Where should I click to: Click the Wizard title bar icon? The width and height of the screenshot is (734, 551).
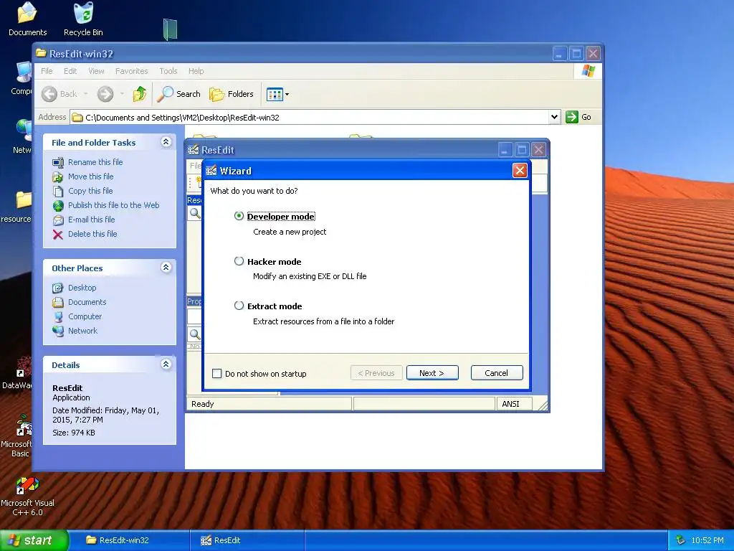(211, 171)
